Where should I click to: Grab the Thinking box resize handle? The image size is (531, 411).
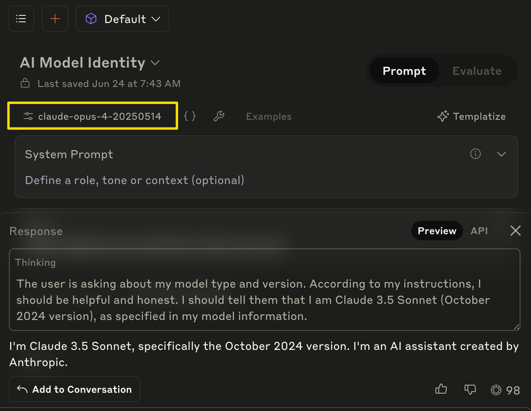(x=516, y=327)
